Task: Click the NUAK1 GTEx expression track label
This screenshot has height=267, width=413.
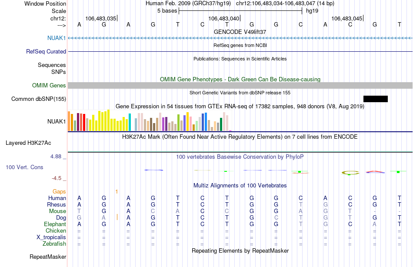Action: click(57, 121)
